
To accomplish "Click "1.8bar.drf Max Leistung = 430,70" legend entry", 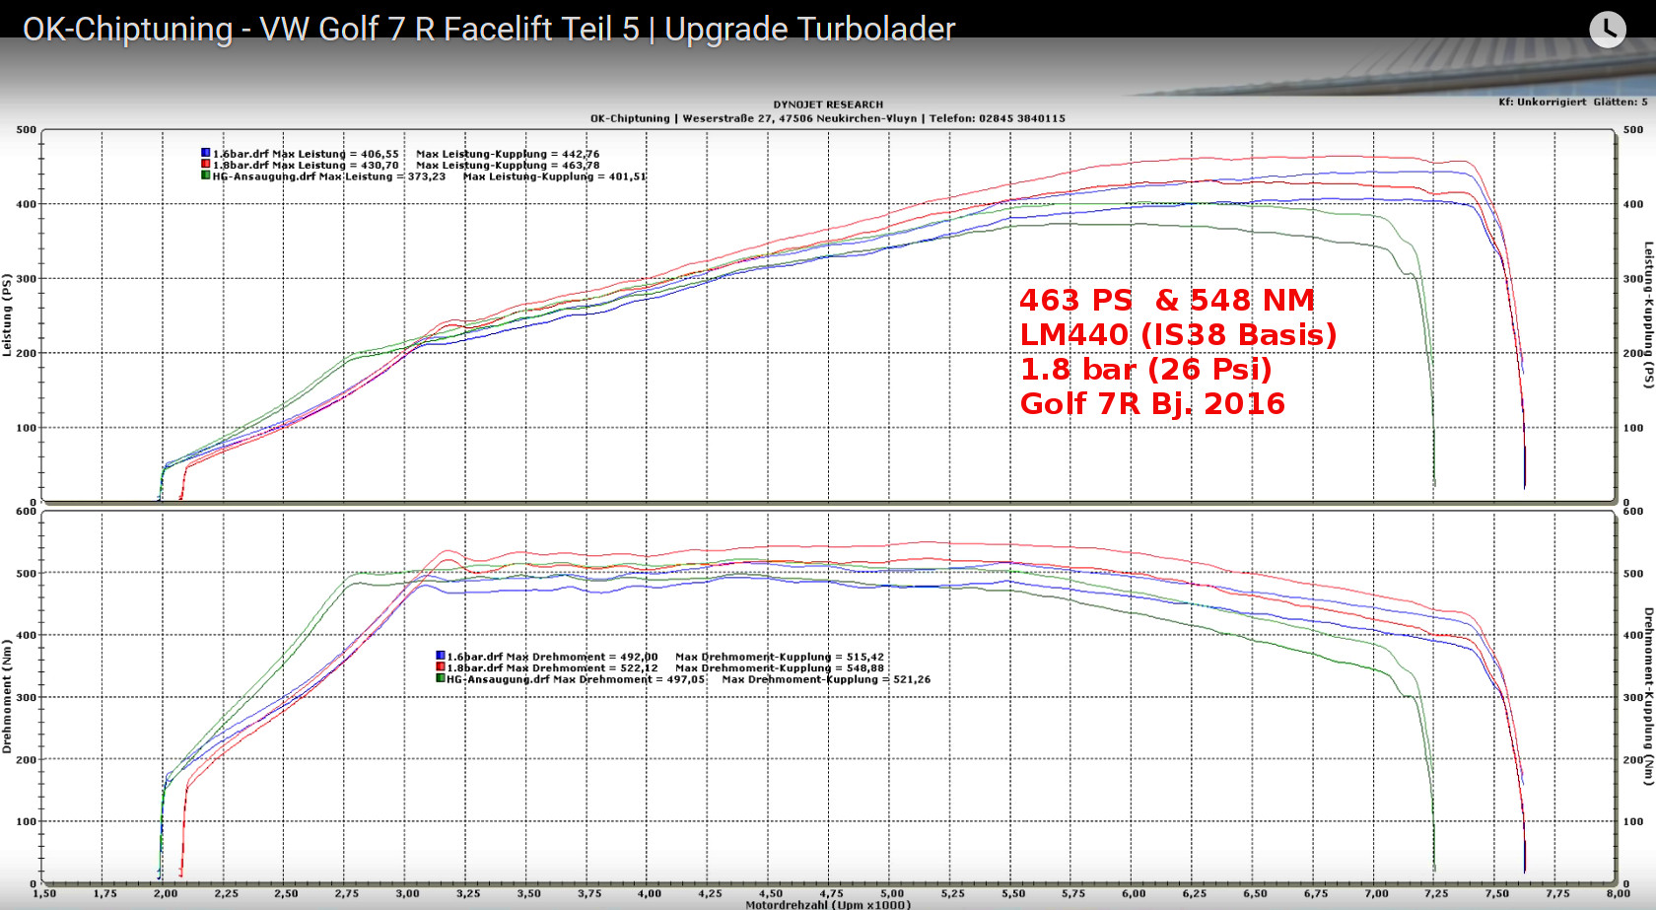I will [306, 166].
